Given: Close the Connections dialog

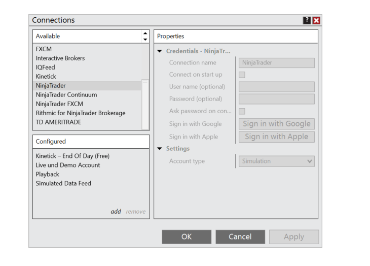Looking at the screenshot, I should coord(316,20).
